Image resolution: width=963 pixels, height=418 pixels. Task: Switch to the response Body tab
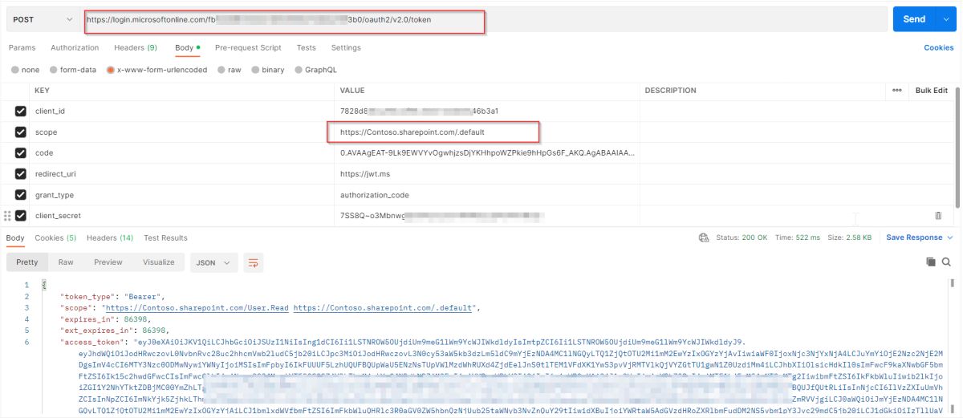(x=15, y=237)
